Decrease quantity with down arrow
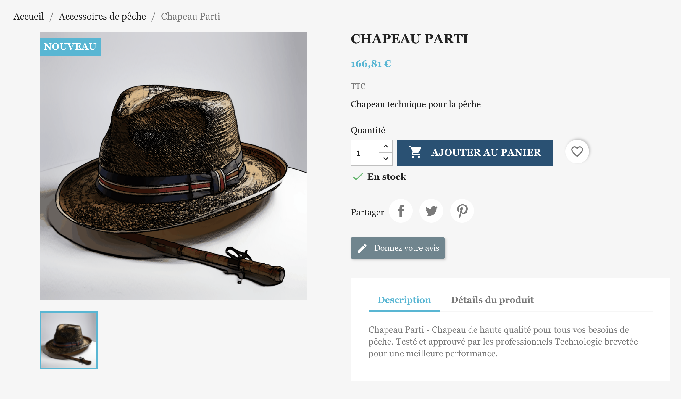681x399 pixels. [386, 159]
